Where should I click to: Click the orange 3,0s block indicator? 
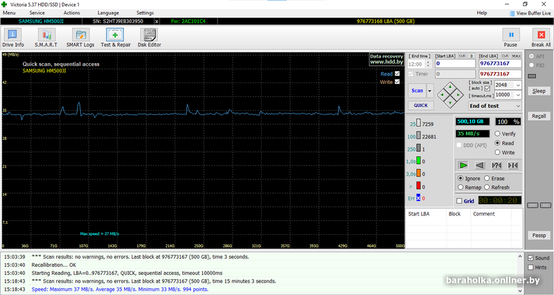[418, 173]
